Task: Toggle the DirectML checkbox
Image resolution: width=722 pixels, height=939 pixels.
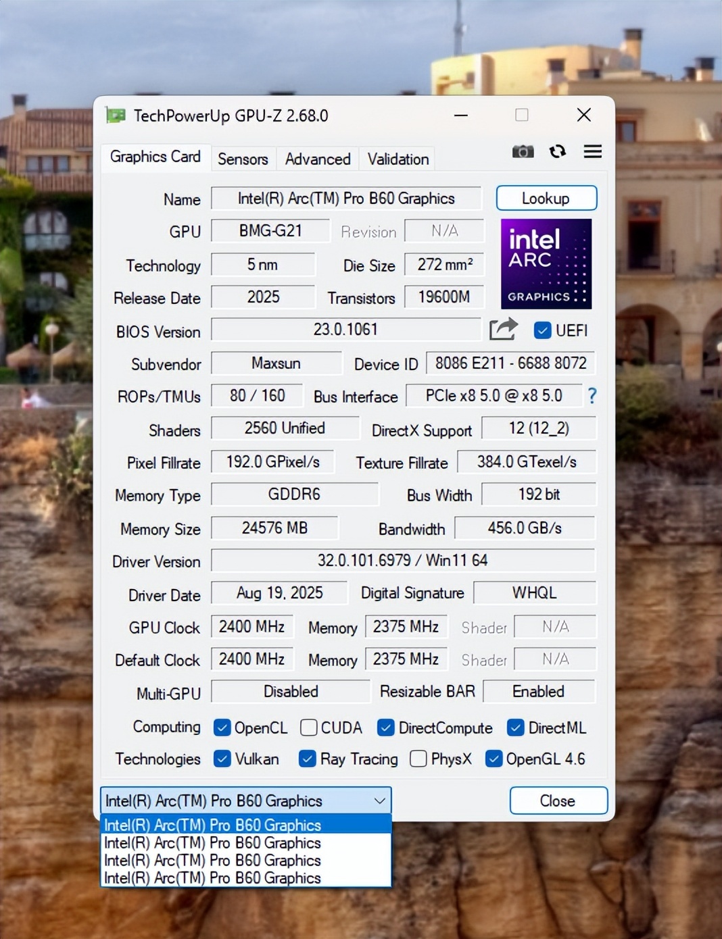Action: point(516,728)
